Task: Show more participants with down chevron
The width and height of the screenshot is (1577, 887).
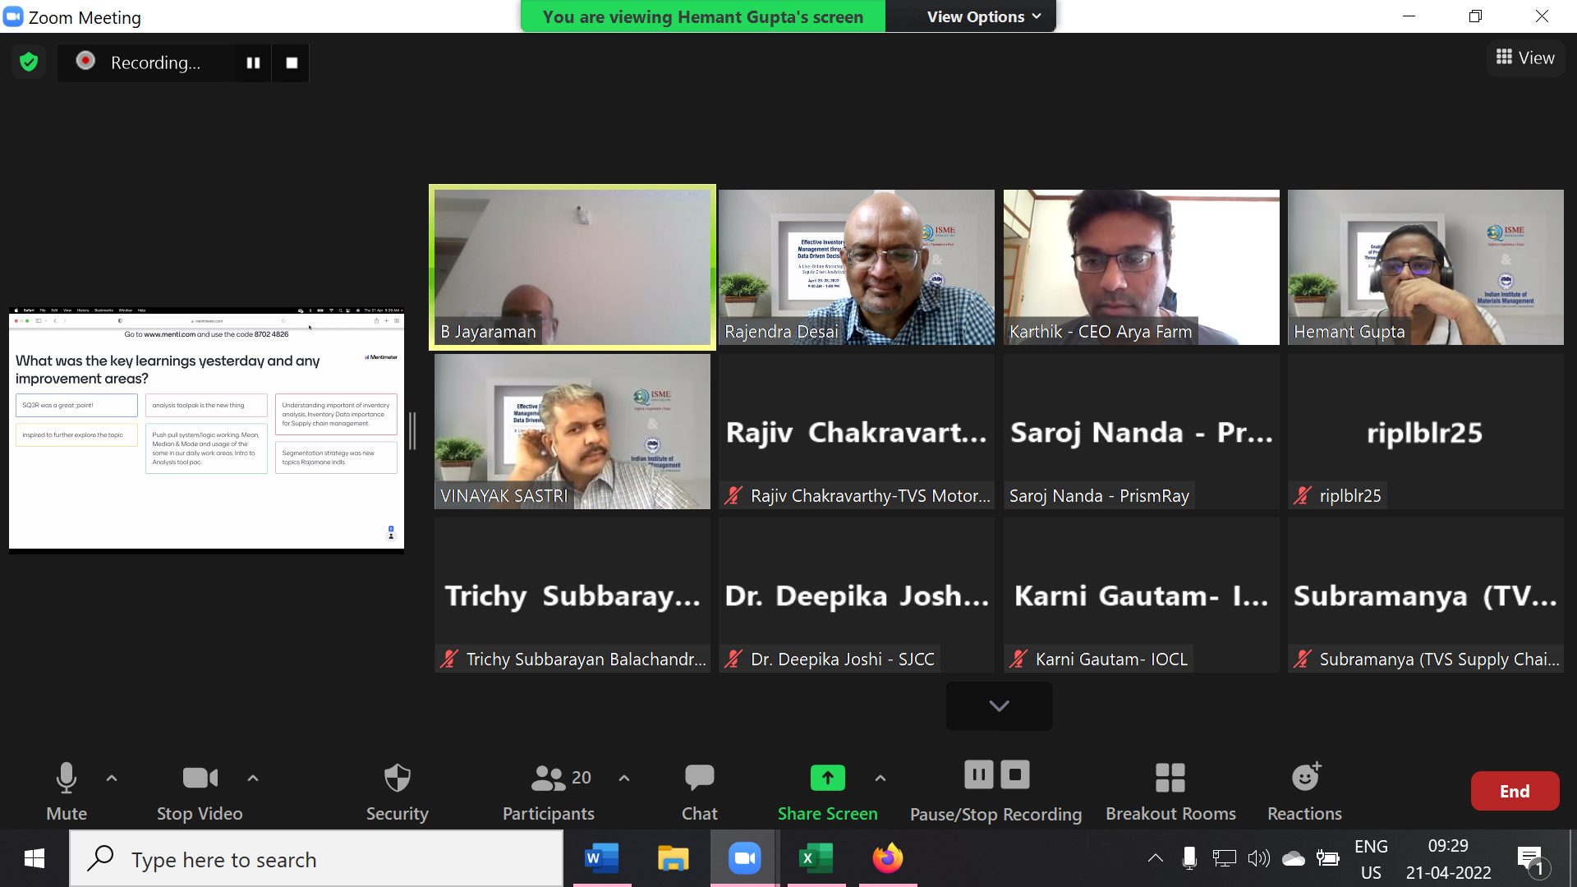Action: (999, 705)
